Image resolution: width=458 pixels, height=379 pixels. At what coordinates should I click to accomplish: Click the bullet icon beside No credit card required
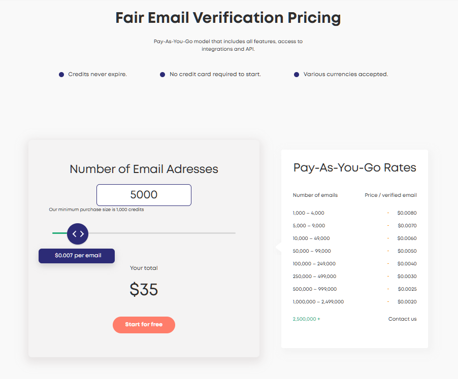pos(162,75)
